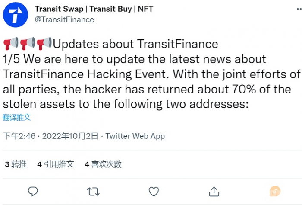Click the reply speech bubble icon
This screenshot has width=302, height=205.
click(34, 191)
